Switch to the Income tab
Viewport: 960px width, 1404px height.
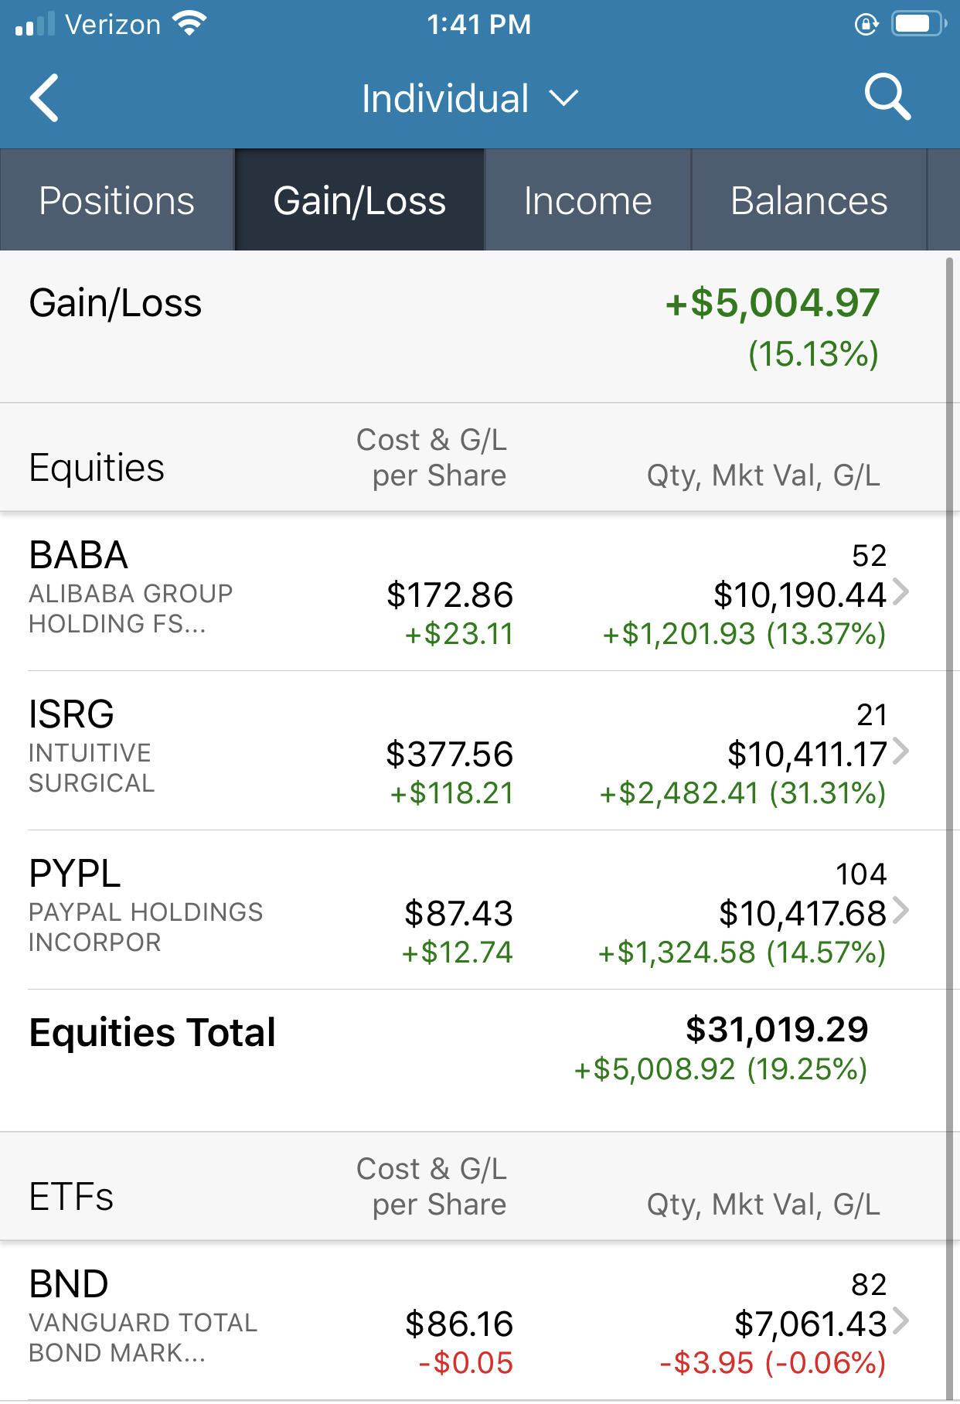(587, 200)
